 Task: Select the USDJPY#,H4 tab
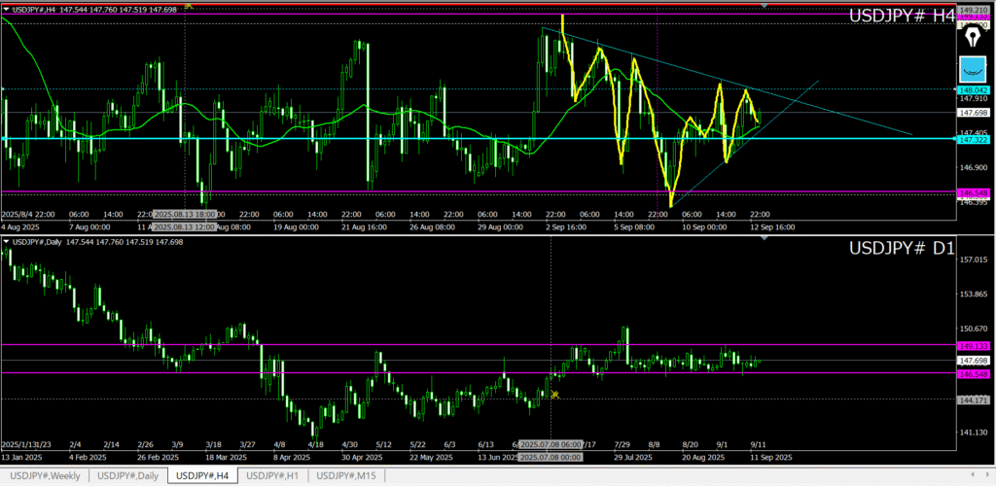click(202, 475)
